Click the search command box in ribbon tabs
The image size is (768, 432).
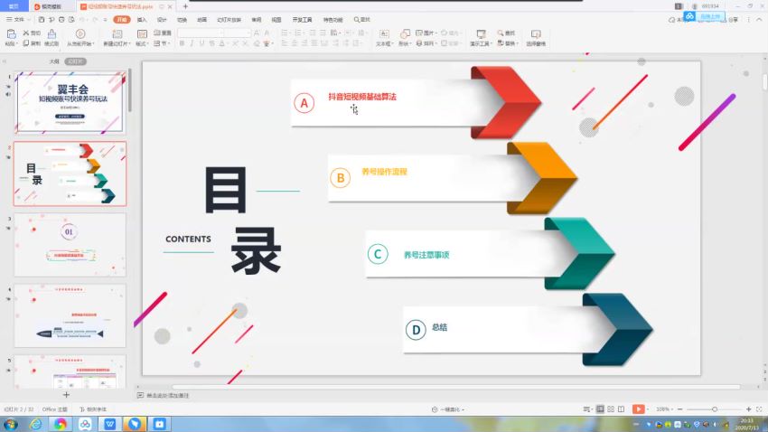[x=362, y=20]
